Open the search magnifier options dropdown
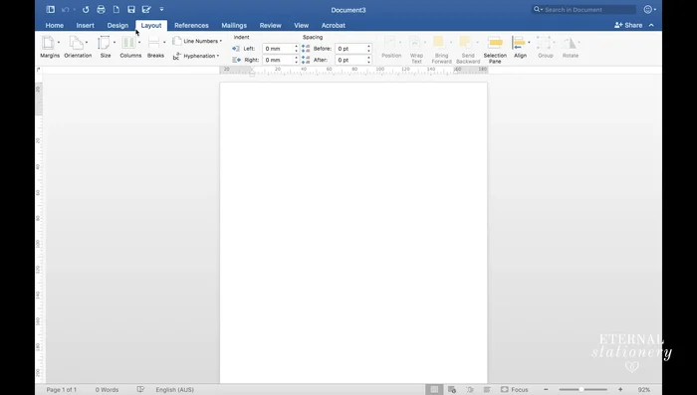Viewport: 697px width, 395px height. [x=538, y=9]
